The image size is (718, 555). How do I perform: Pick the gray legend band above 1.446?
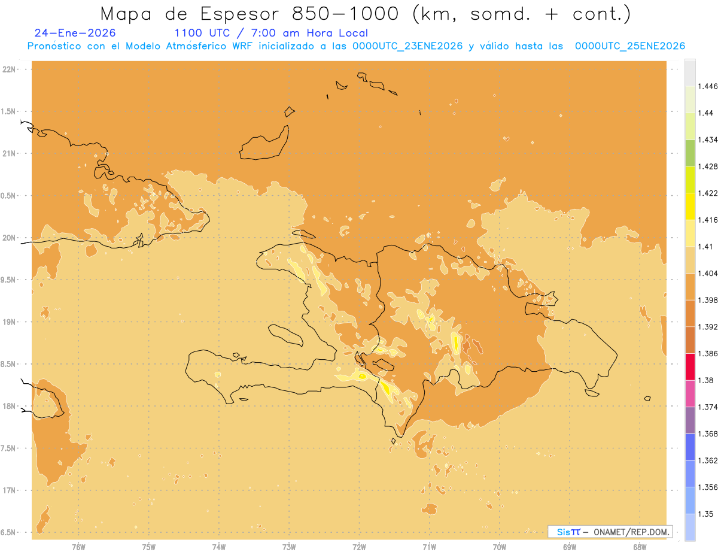690,72
